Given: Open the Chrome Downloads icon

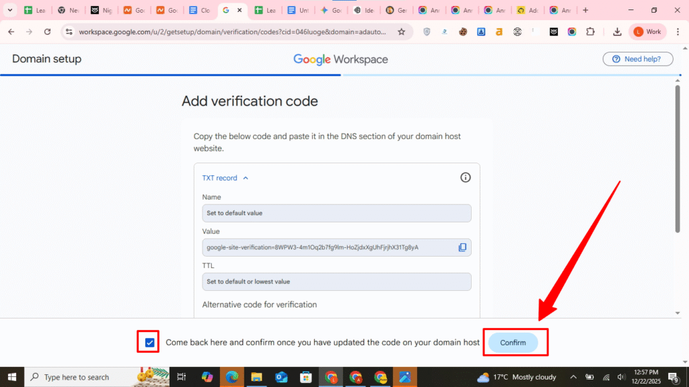Looking at the screenshot, I should (617, 32).
